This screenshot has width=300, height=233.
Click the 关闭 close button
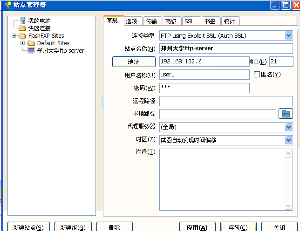(x=279, y=227)
